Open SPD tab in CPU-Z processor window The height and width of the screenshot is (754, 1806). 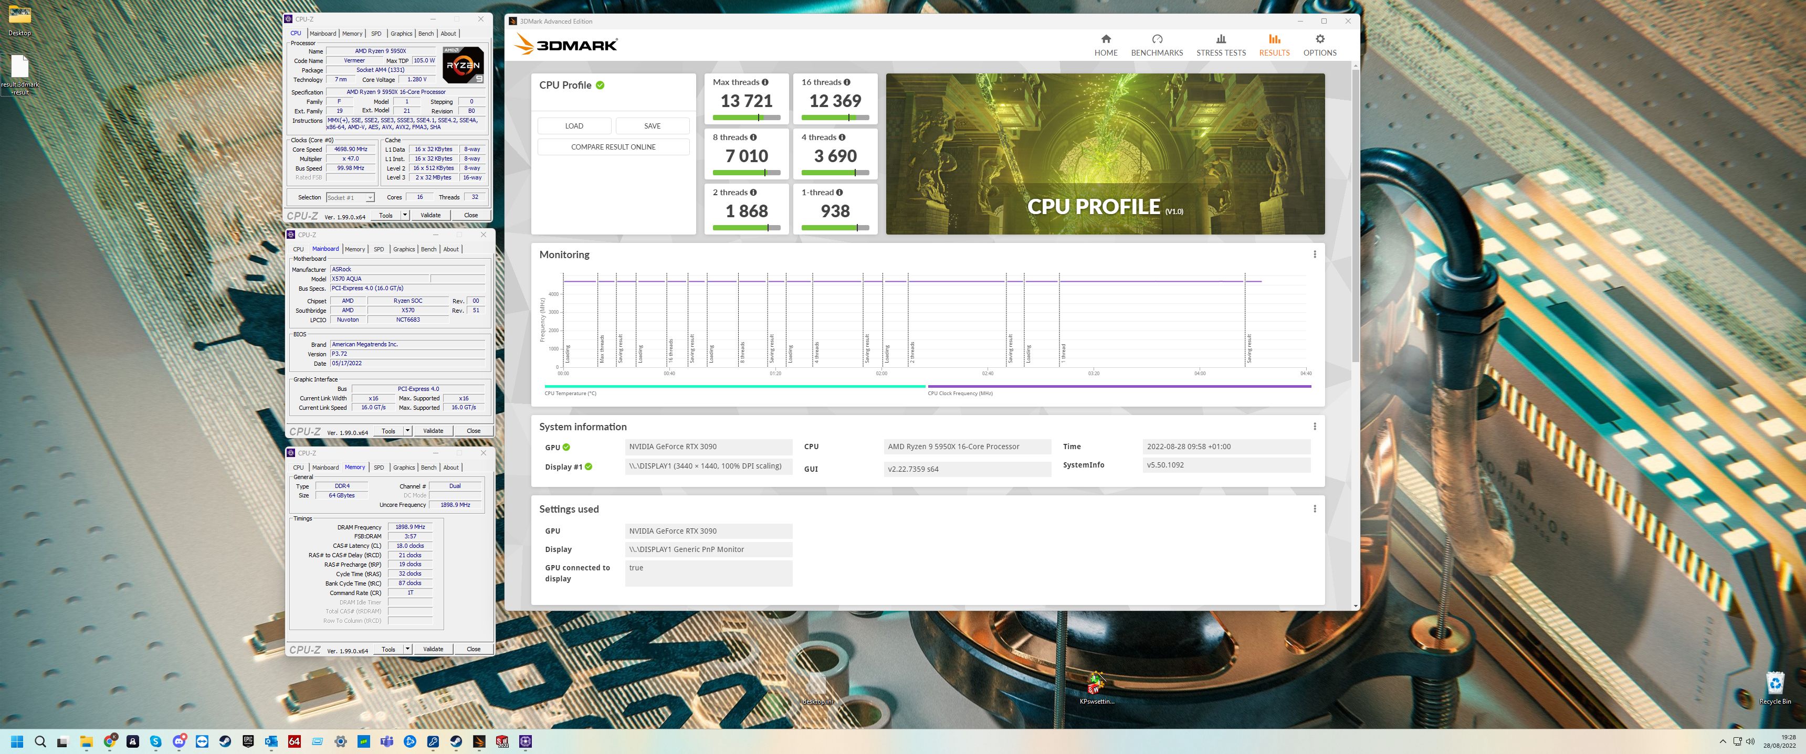point(376,34)
